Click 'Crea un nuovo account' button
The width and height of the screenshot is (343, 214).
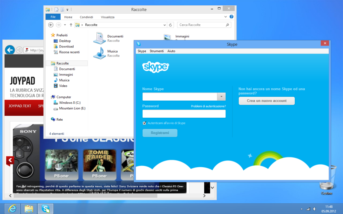pyautogui.click(x=267, y=101)
